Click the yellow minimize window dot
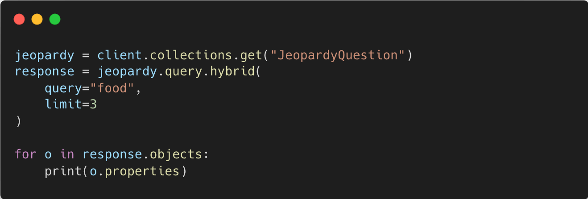 click(37, 19)
